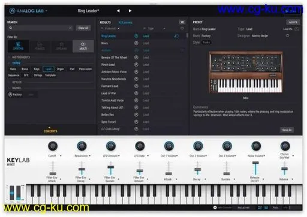Click the Arturia icon beside Formant Lead
The height and width of the screenshot is (217, 307).
(136, 86)
